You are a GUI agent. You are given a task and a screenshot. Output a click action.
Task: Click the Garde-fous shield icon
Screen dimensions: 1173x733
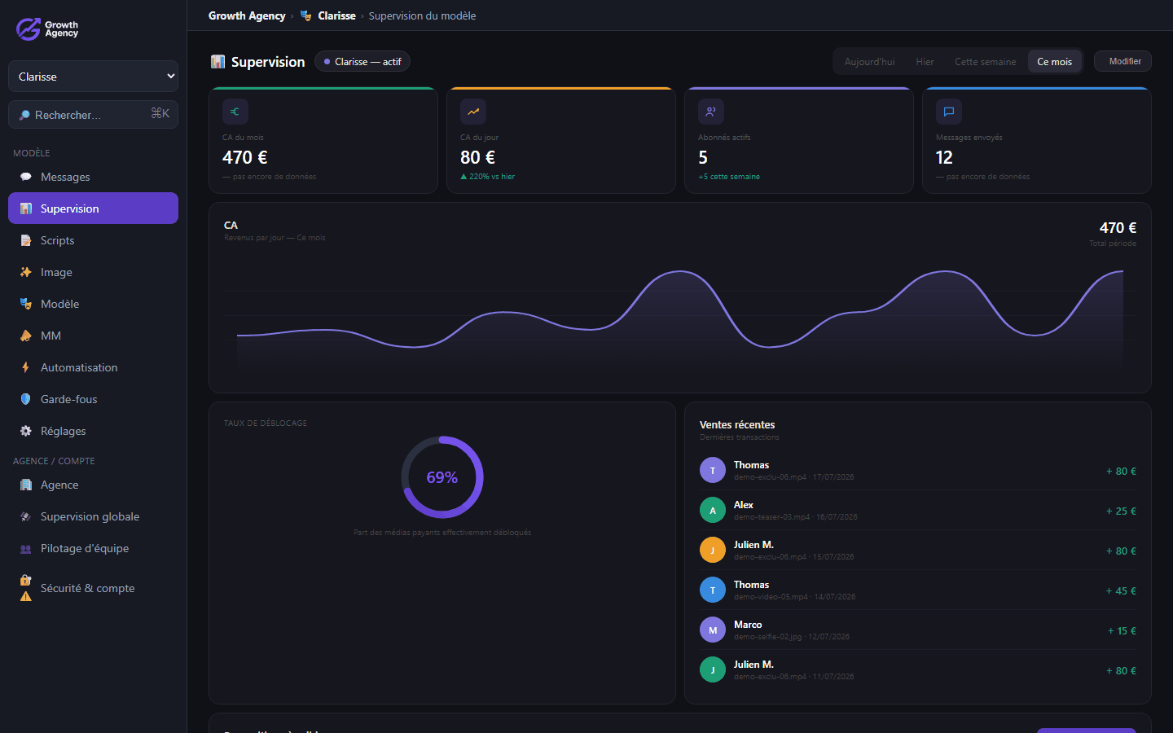[x=26, y=399]
